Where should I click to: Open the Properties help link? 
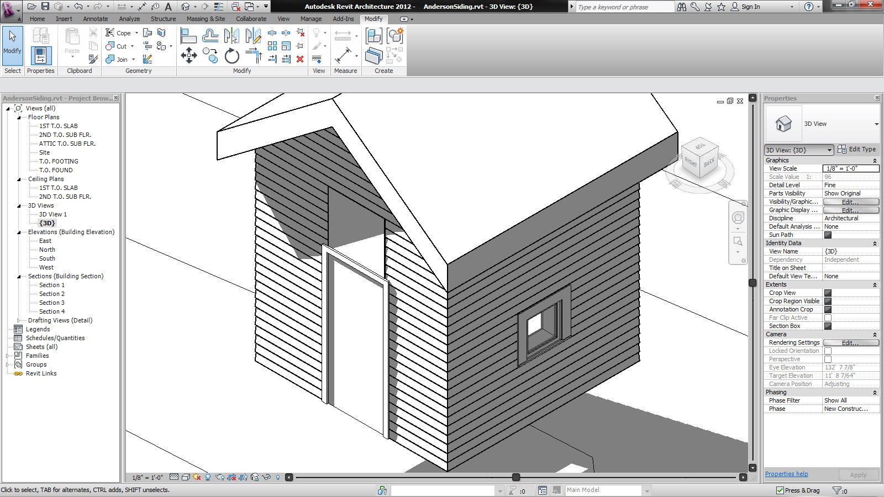pyautogui.click(x=786, y=474)
